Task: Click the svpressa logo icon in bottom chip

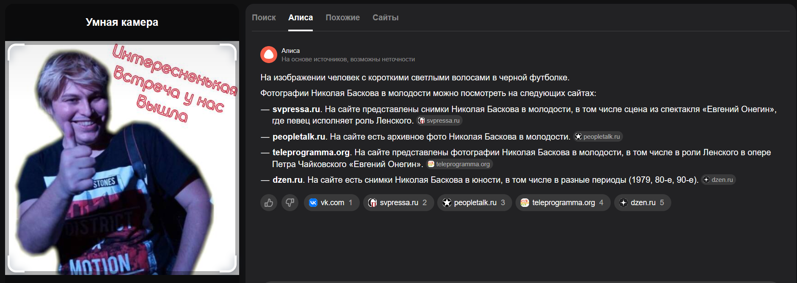Action: (372, 203)
